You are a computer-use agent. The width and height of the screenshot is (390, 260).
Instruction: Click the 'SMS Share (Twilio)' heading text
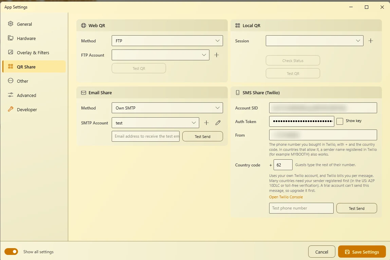pos(261,93)
